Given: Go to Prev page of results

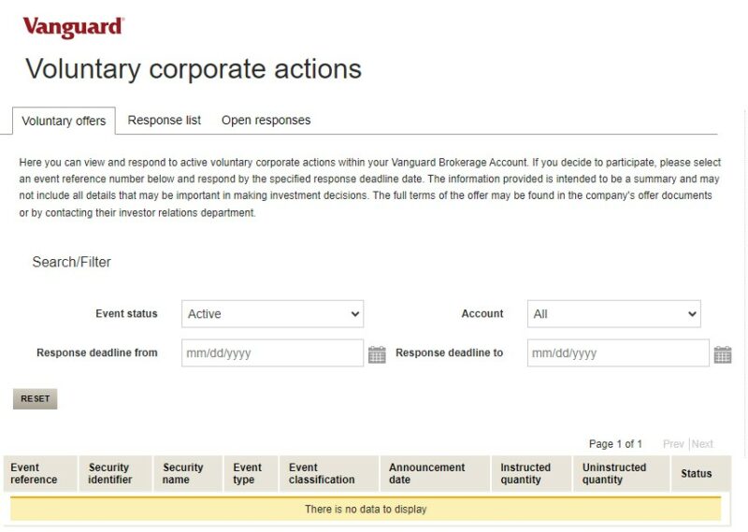Looking at the screenshot, I should 673,444.
